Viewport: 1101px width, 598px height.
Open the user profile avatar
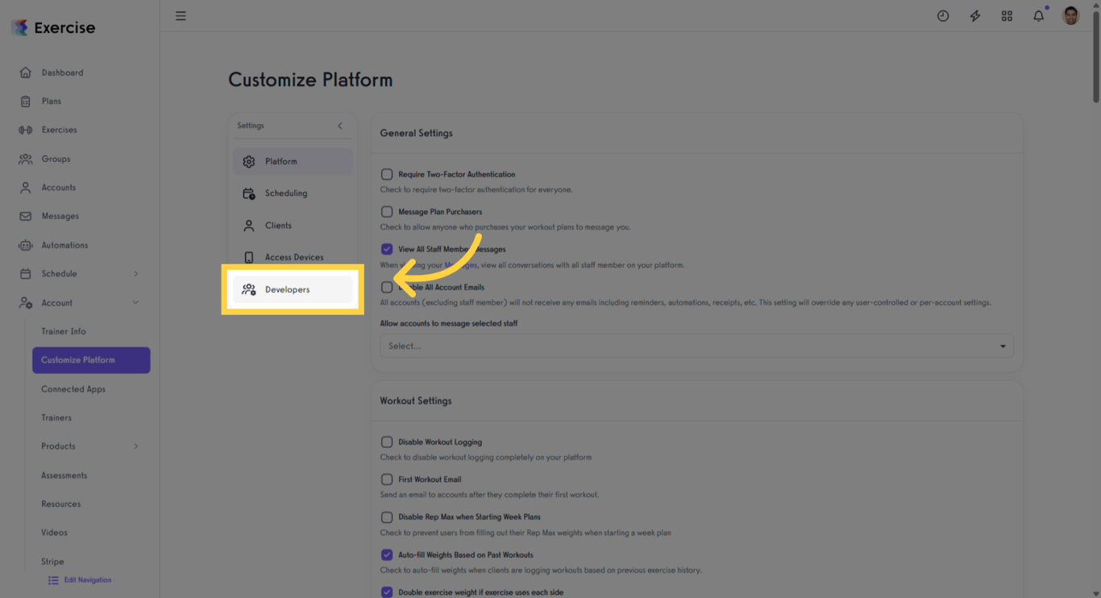[1070, 15]
